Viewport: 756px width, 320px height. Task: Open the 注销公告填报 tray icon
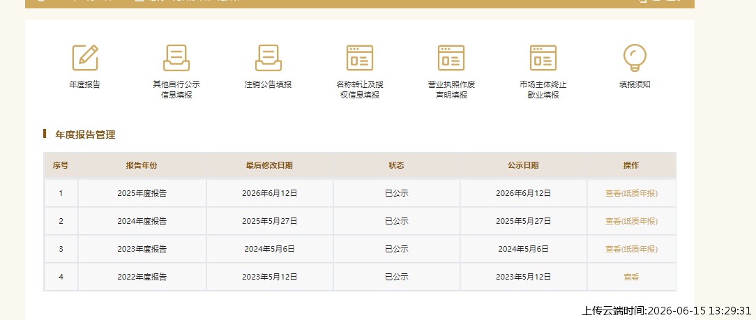tap(268, 57)
